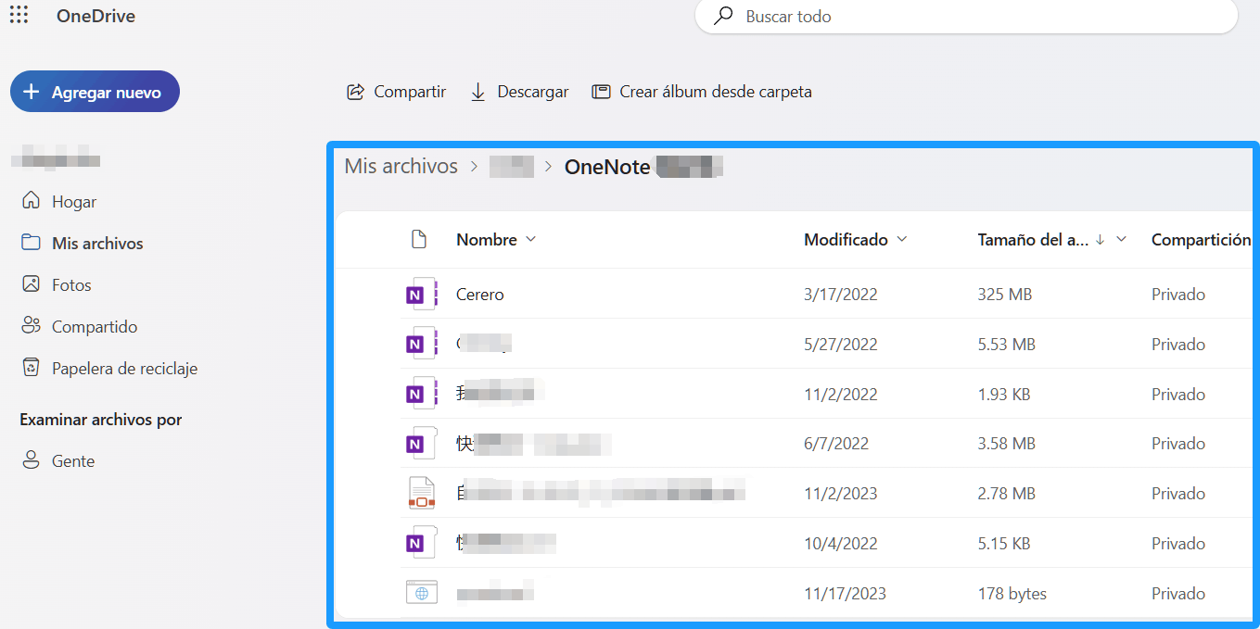Image resolution: width=1260 pixels, height=629 pixels.
Task: Click the presentation file icon of the 2.78 MB file
Action: pos(421,494)
